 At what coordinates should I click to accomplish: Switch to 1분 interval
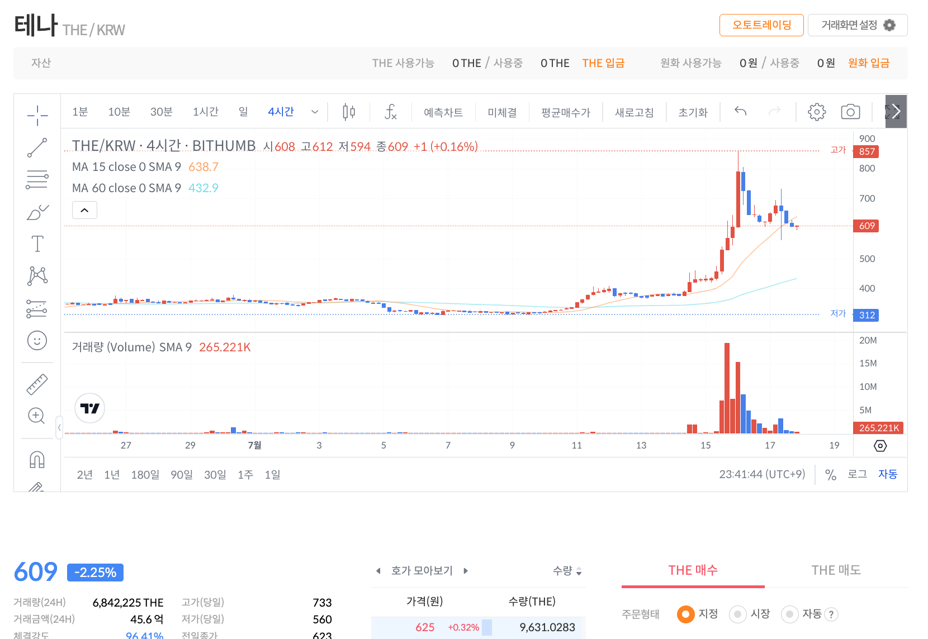[80, 112]
